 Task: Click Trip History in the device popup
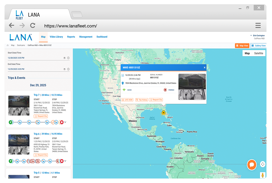pyautogui.click(x=141, y=100)
